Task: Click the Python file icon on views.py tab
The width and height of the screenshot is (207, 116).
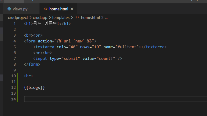Action: (9, 9)
